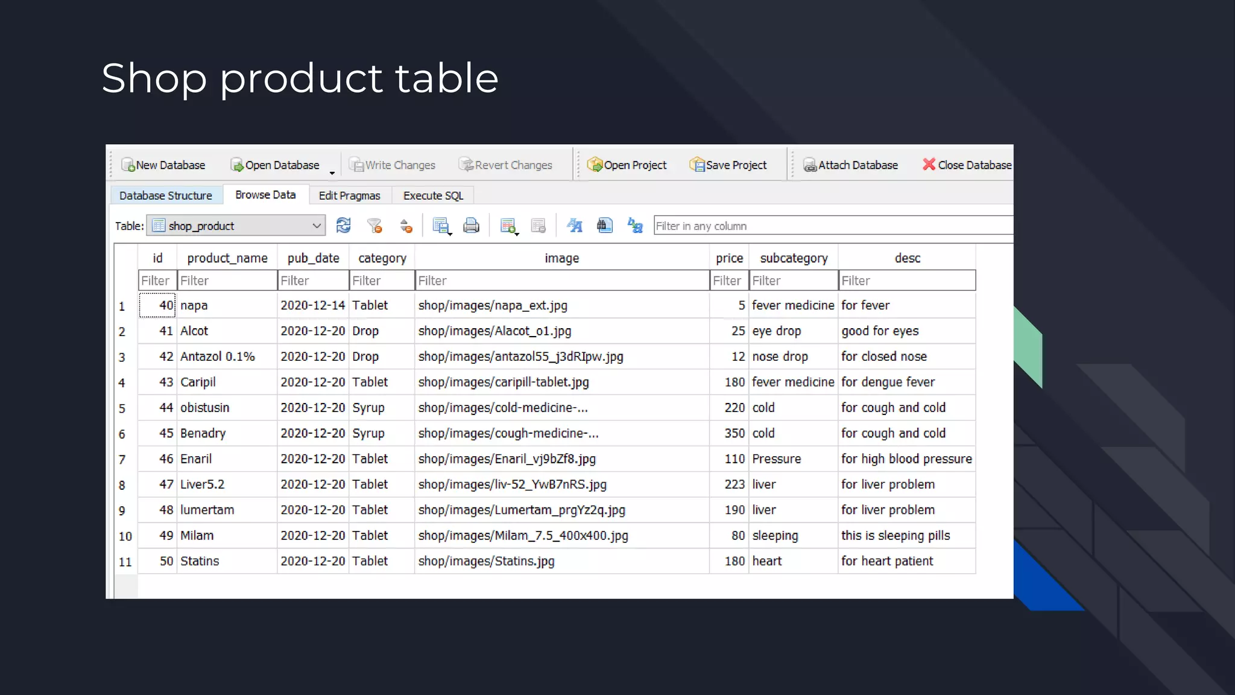Click the clear sorting icon
This screenshot has width=1235, height=695.
406,226
